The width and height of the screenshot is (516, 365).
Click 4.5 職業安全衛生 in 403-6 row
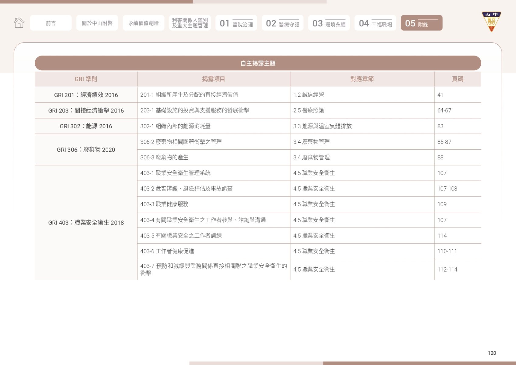click(314, 251)
